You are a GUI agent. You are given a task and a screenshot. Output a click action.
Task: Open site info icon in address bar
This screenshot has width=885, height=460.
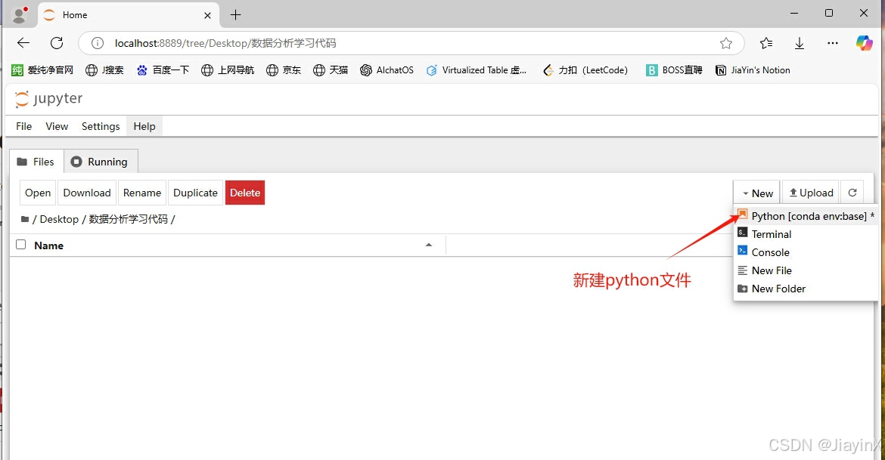(x=97, y=43)
